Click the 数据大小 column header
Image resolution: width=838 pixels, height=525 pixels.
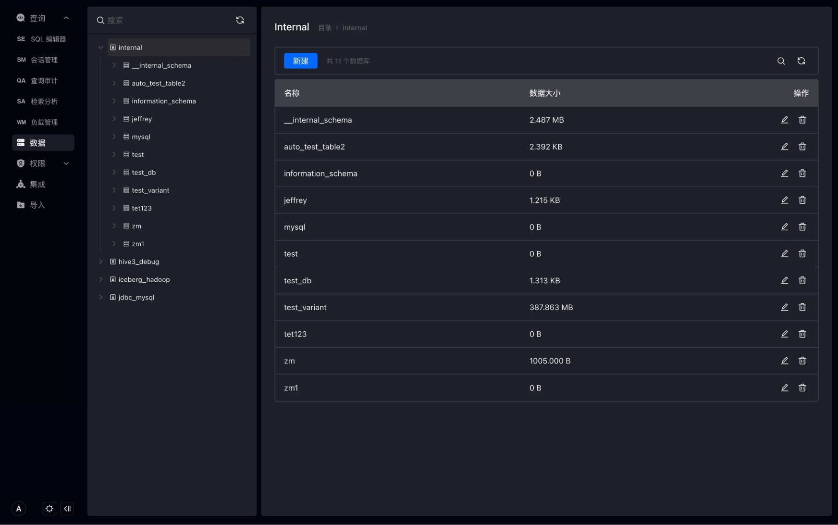click(x=545, y=93)
